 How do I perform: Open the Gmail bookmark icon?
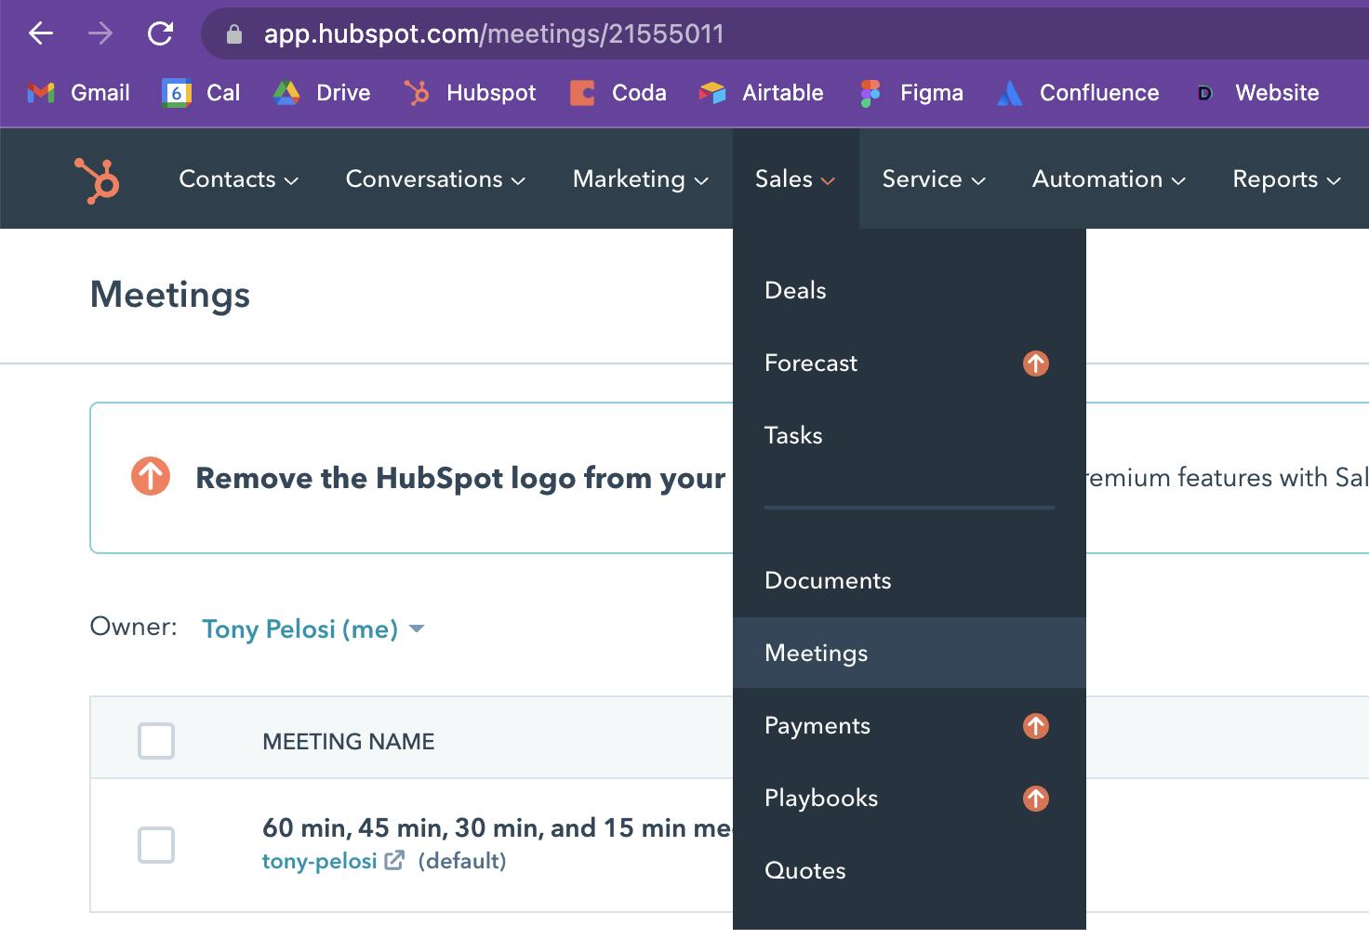41,93
